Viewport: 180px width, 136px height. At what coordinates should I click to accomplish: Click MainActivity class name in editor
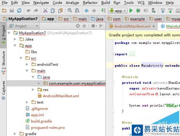tap(152, 65)
